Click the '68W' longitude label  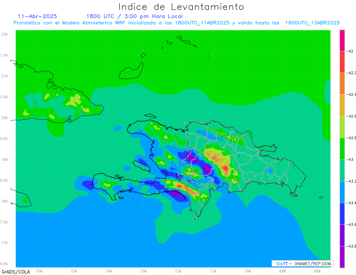(x=317, y=271)
